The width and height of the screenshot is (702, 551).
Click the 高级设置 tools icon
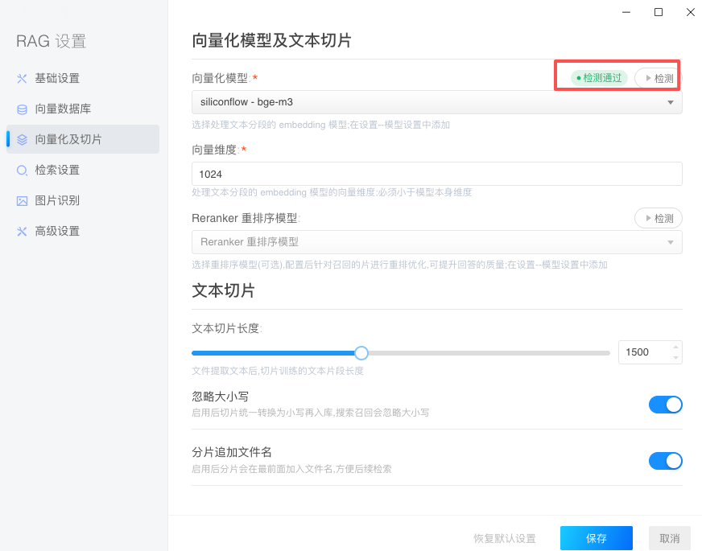(x=22, y=232)
